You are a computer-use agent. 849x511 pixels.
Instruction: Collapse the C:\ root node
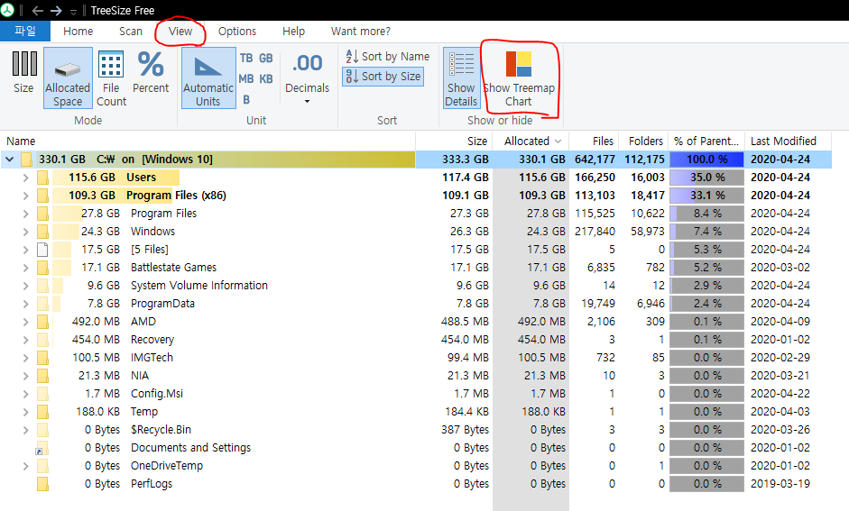(x=9, y=160)
